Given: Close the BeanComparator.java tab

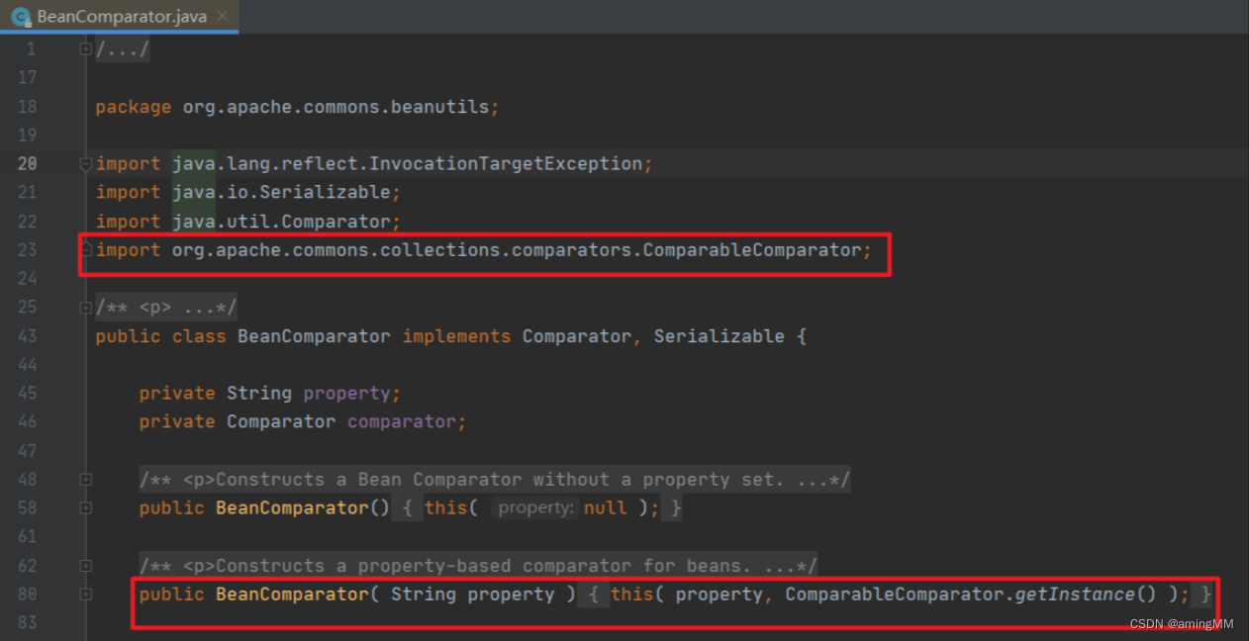Looking at the screenshot, I should pyautogui.click(x=222, y=17).
